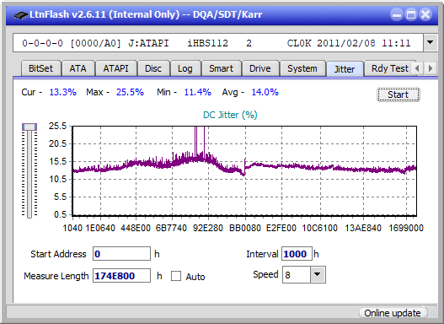Click the LtnFlash chip icon in title bar
Screen dimensions: 444x324
coord(21,14)
